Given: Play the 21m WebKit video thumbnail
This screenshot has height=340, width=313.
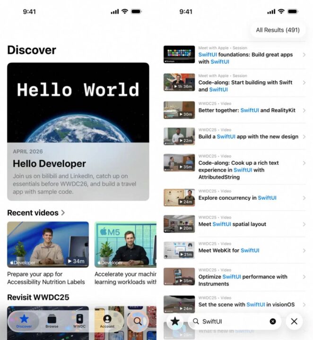Looking at the screenshot, I should click(x=179, y=250).
